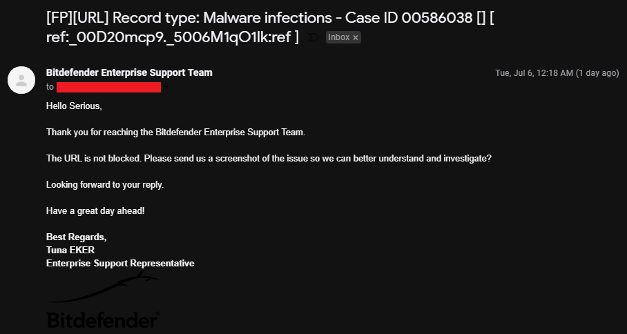Click "Looking forward to your reply." line

(104, 184)
